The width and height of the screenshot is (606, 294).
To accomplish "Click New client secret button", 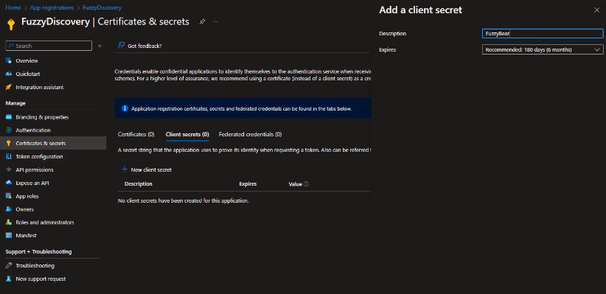I will 147,169.
